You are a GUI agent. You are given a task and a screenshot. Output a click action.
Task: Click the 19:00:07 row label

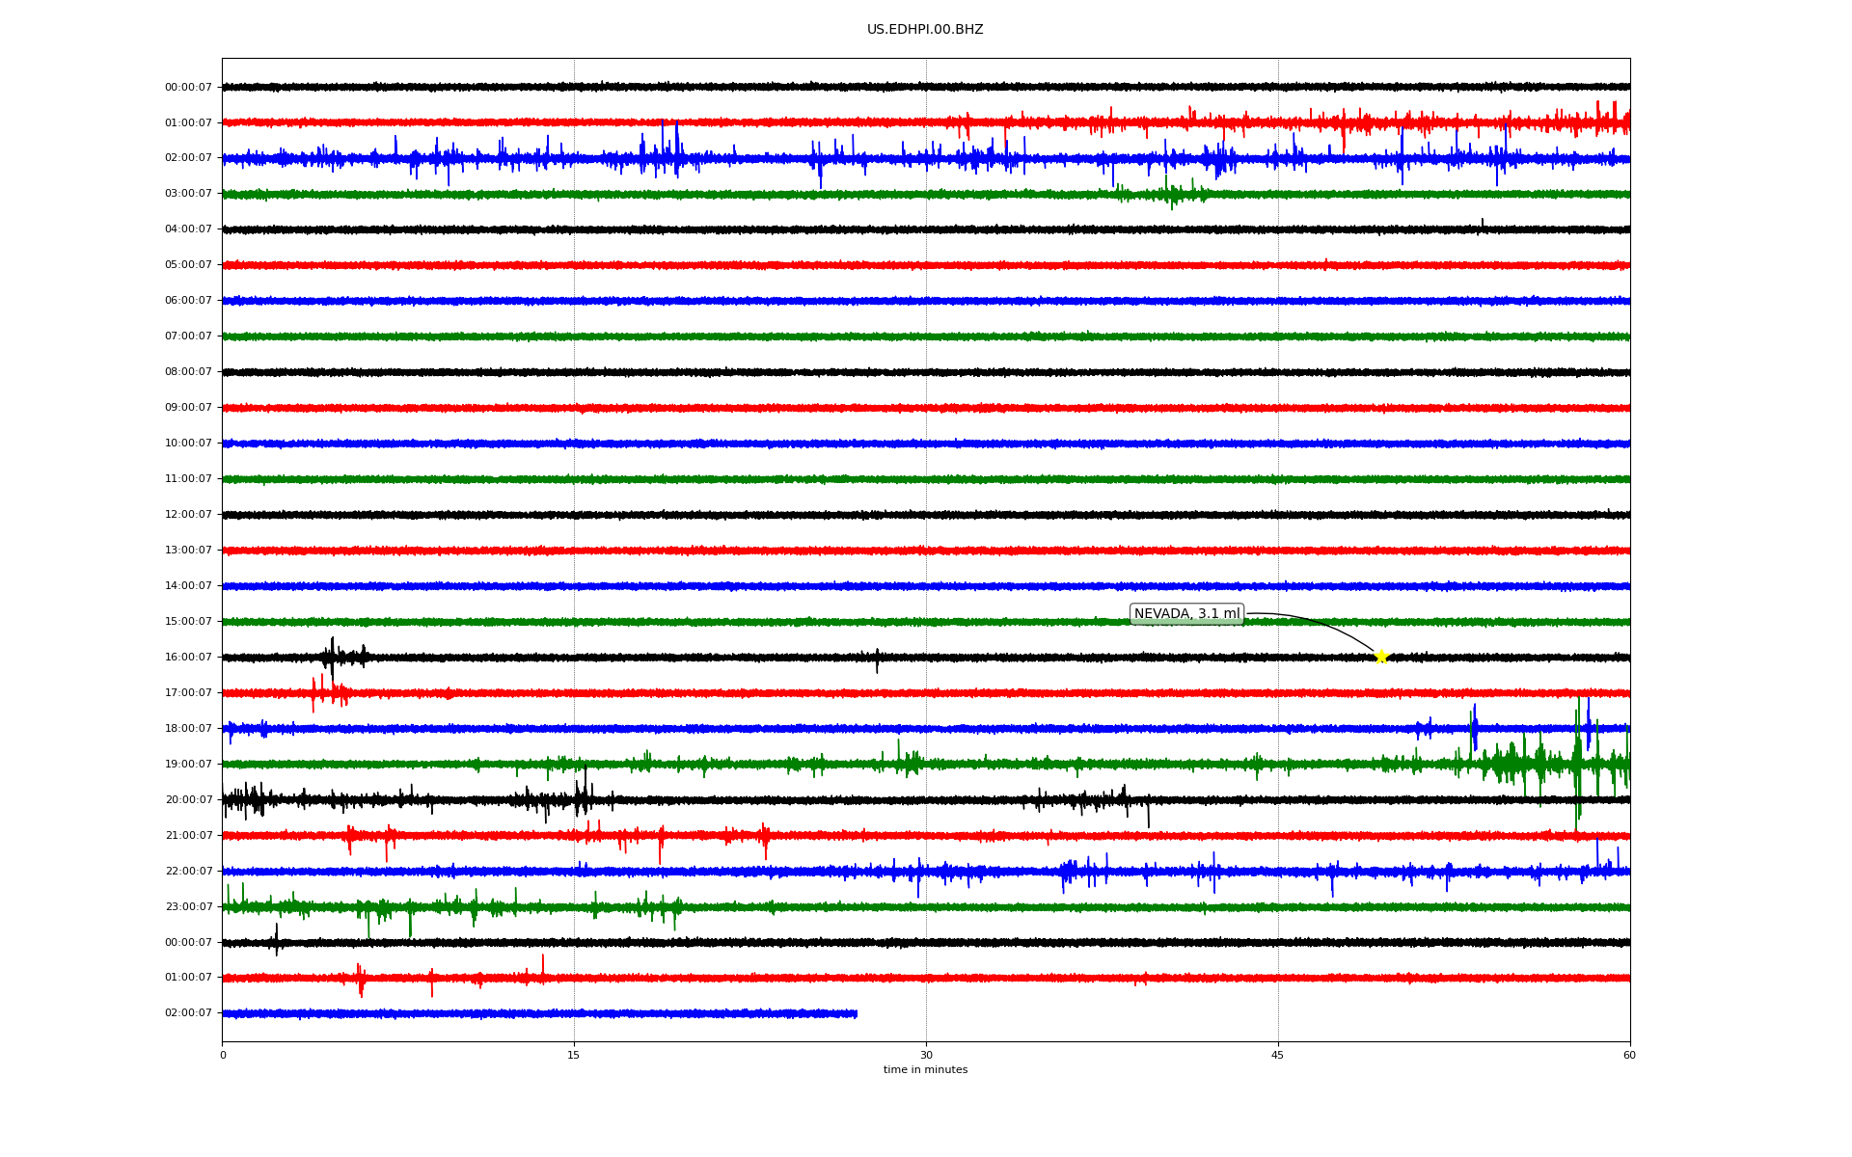(188, 765)
